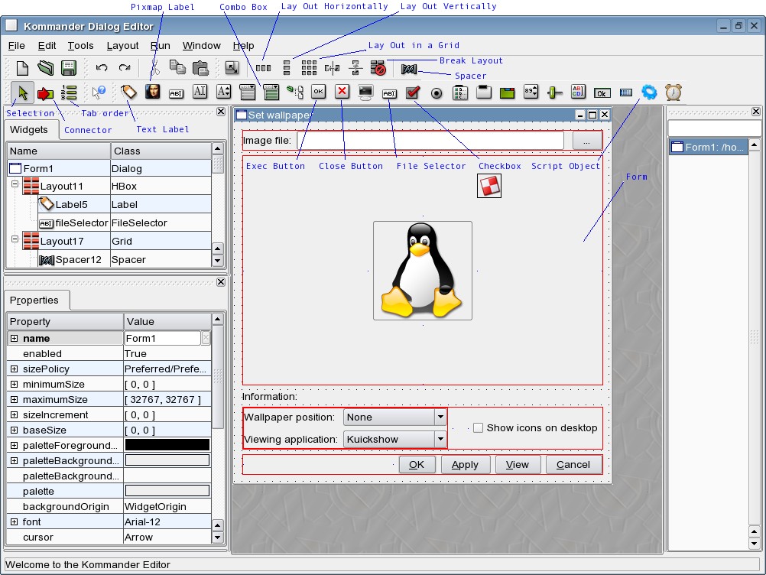Open the Layout menu
The width and height of the screenshot is (766, 575).
pyautogui.click(x=122, y=45)
